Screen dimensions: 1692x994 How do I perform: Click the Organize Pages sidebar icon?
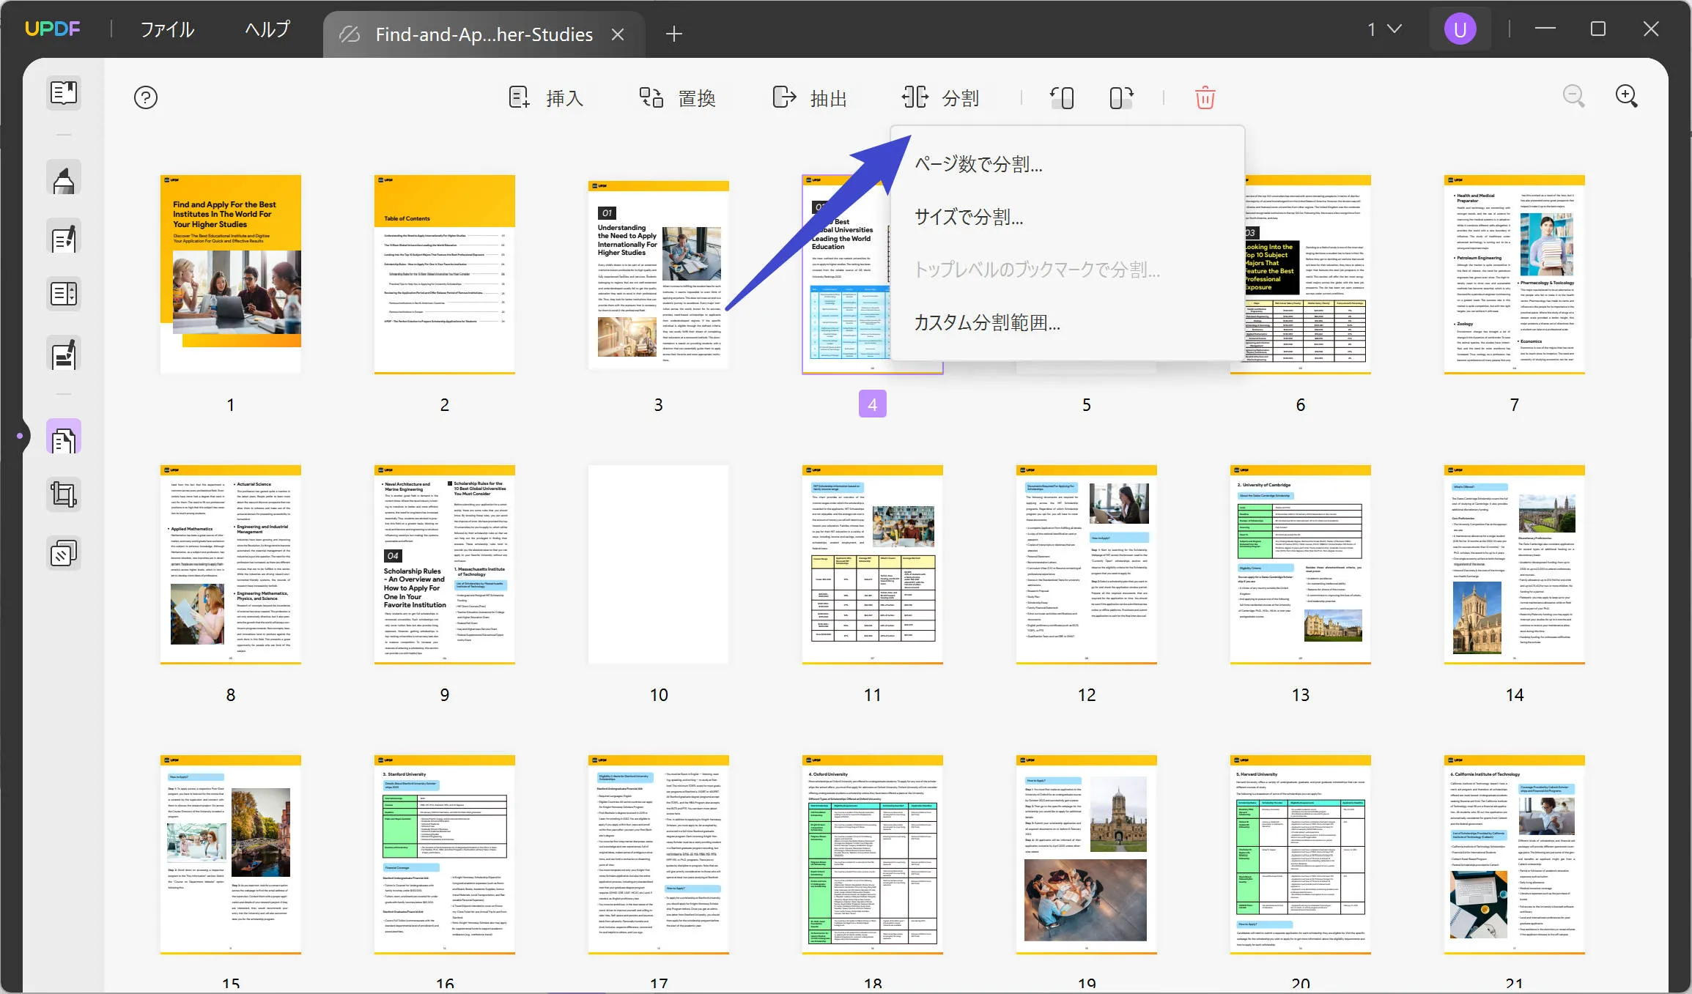click(64, 437)
